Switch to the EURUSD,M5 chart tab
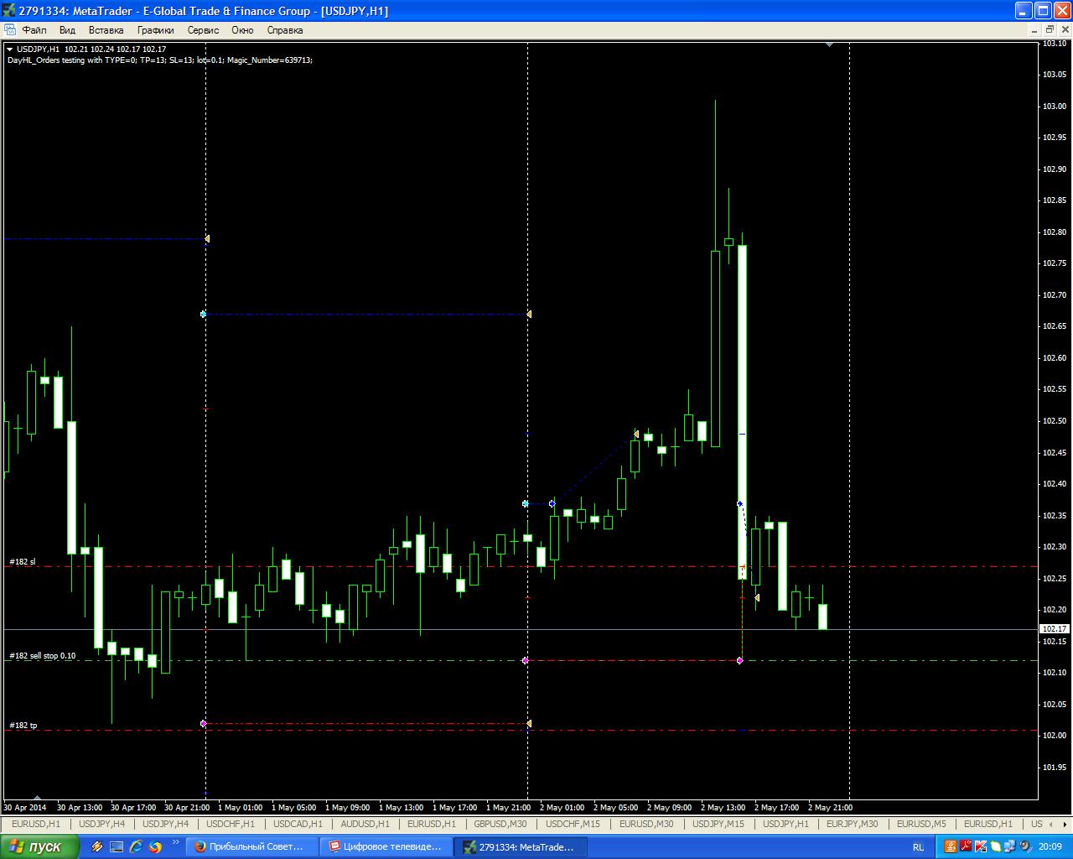The height and width of the screenshot is (859, 1073). 921,824
